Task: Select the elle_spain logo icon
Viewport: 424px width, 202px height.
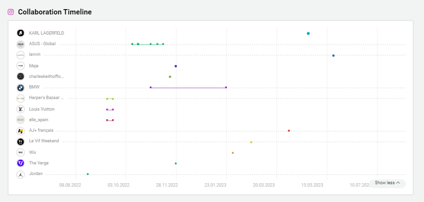Action: (x=21, y=120)
